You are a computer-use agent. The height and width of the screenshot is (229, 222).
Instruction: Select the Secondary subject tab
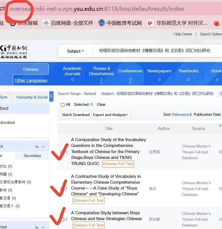(32, 156)
